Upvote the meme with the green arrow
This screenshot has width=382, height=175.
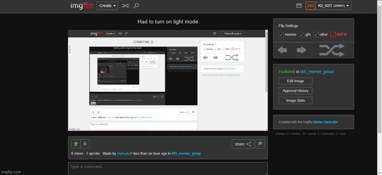76,144
